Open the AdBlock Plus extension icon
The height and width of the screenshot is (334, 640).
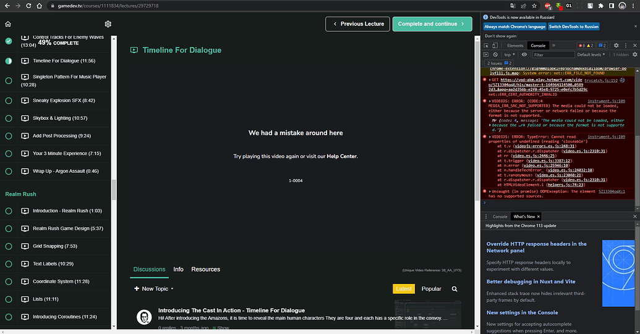pyautogui.click(x=548, y=6)
